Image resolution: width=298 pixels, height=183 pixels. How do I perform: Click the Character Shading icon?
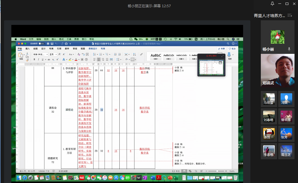82,59
